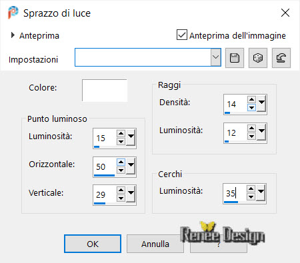Viewport: 300px width, 263px height.
Task: Click the Annulla button
Action: [155, 244]
